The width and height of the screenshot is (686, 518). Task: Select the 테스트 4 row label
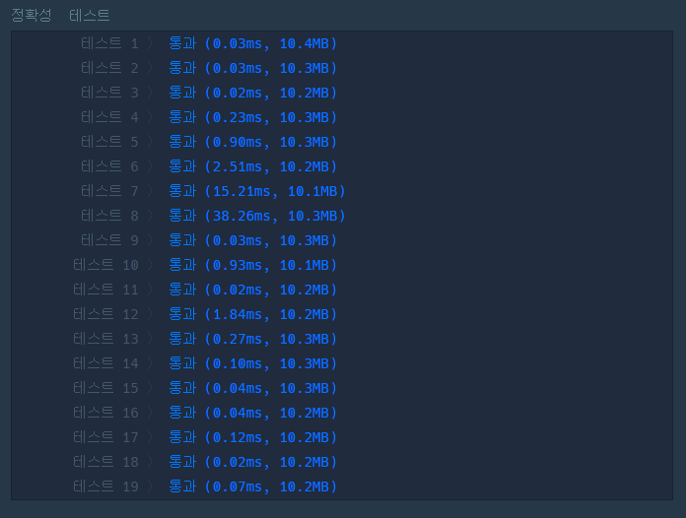tap(109, 117)
